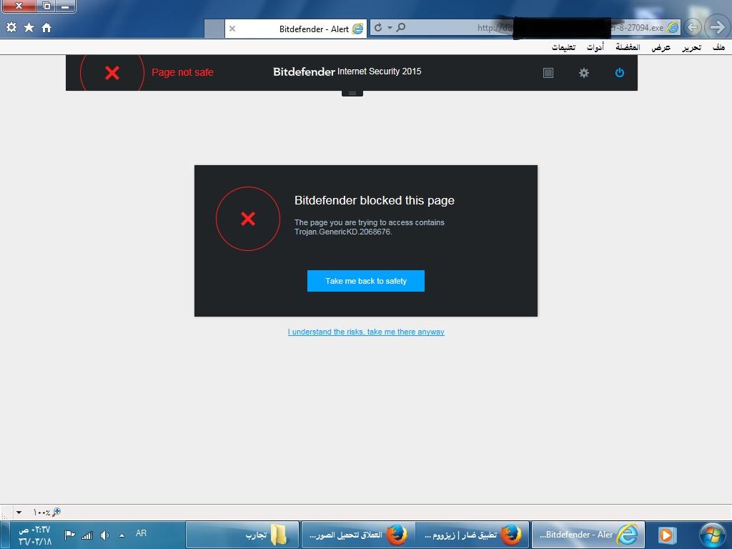This screenshot has width=732, height=549.
Task: Open the المفضلة (Favorites) menu
Action: (628, 47)
